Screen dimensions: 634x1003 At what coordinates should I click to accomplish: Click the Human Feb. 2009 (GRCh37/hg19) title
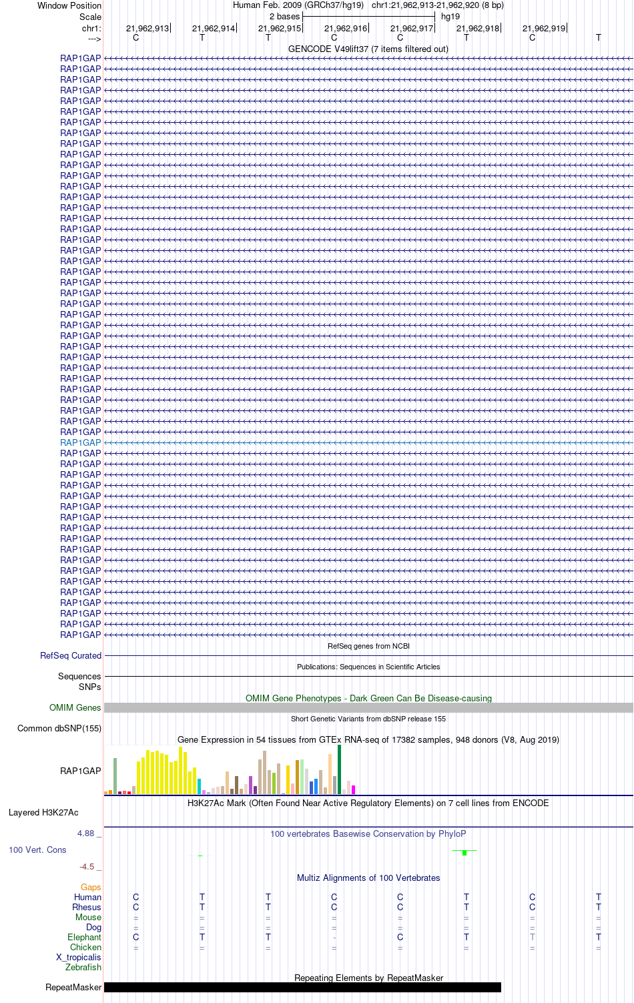tap(298, 5)
